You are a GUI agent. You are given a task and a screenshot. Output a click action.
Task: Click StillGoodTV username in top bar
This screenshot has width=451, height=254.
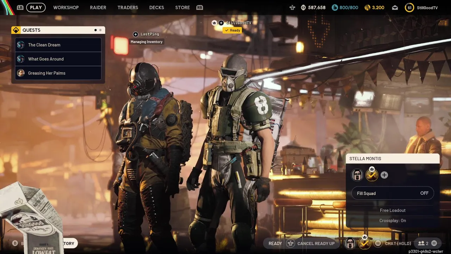pos(427,7)
